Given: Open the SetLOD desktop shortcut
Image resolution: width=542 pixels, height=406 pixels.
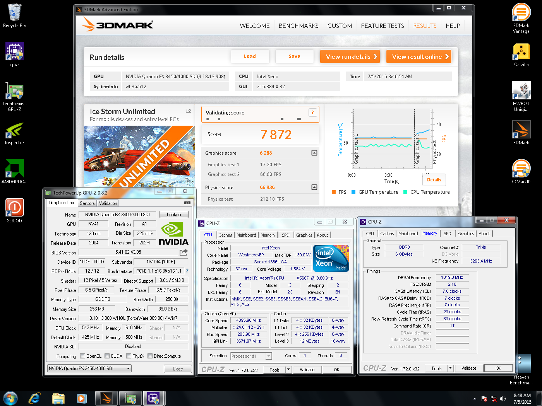Looking at the screenshot, I should 14,211.
